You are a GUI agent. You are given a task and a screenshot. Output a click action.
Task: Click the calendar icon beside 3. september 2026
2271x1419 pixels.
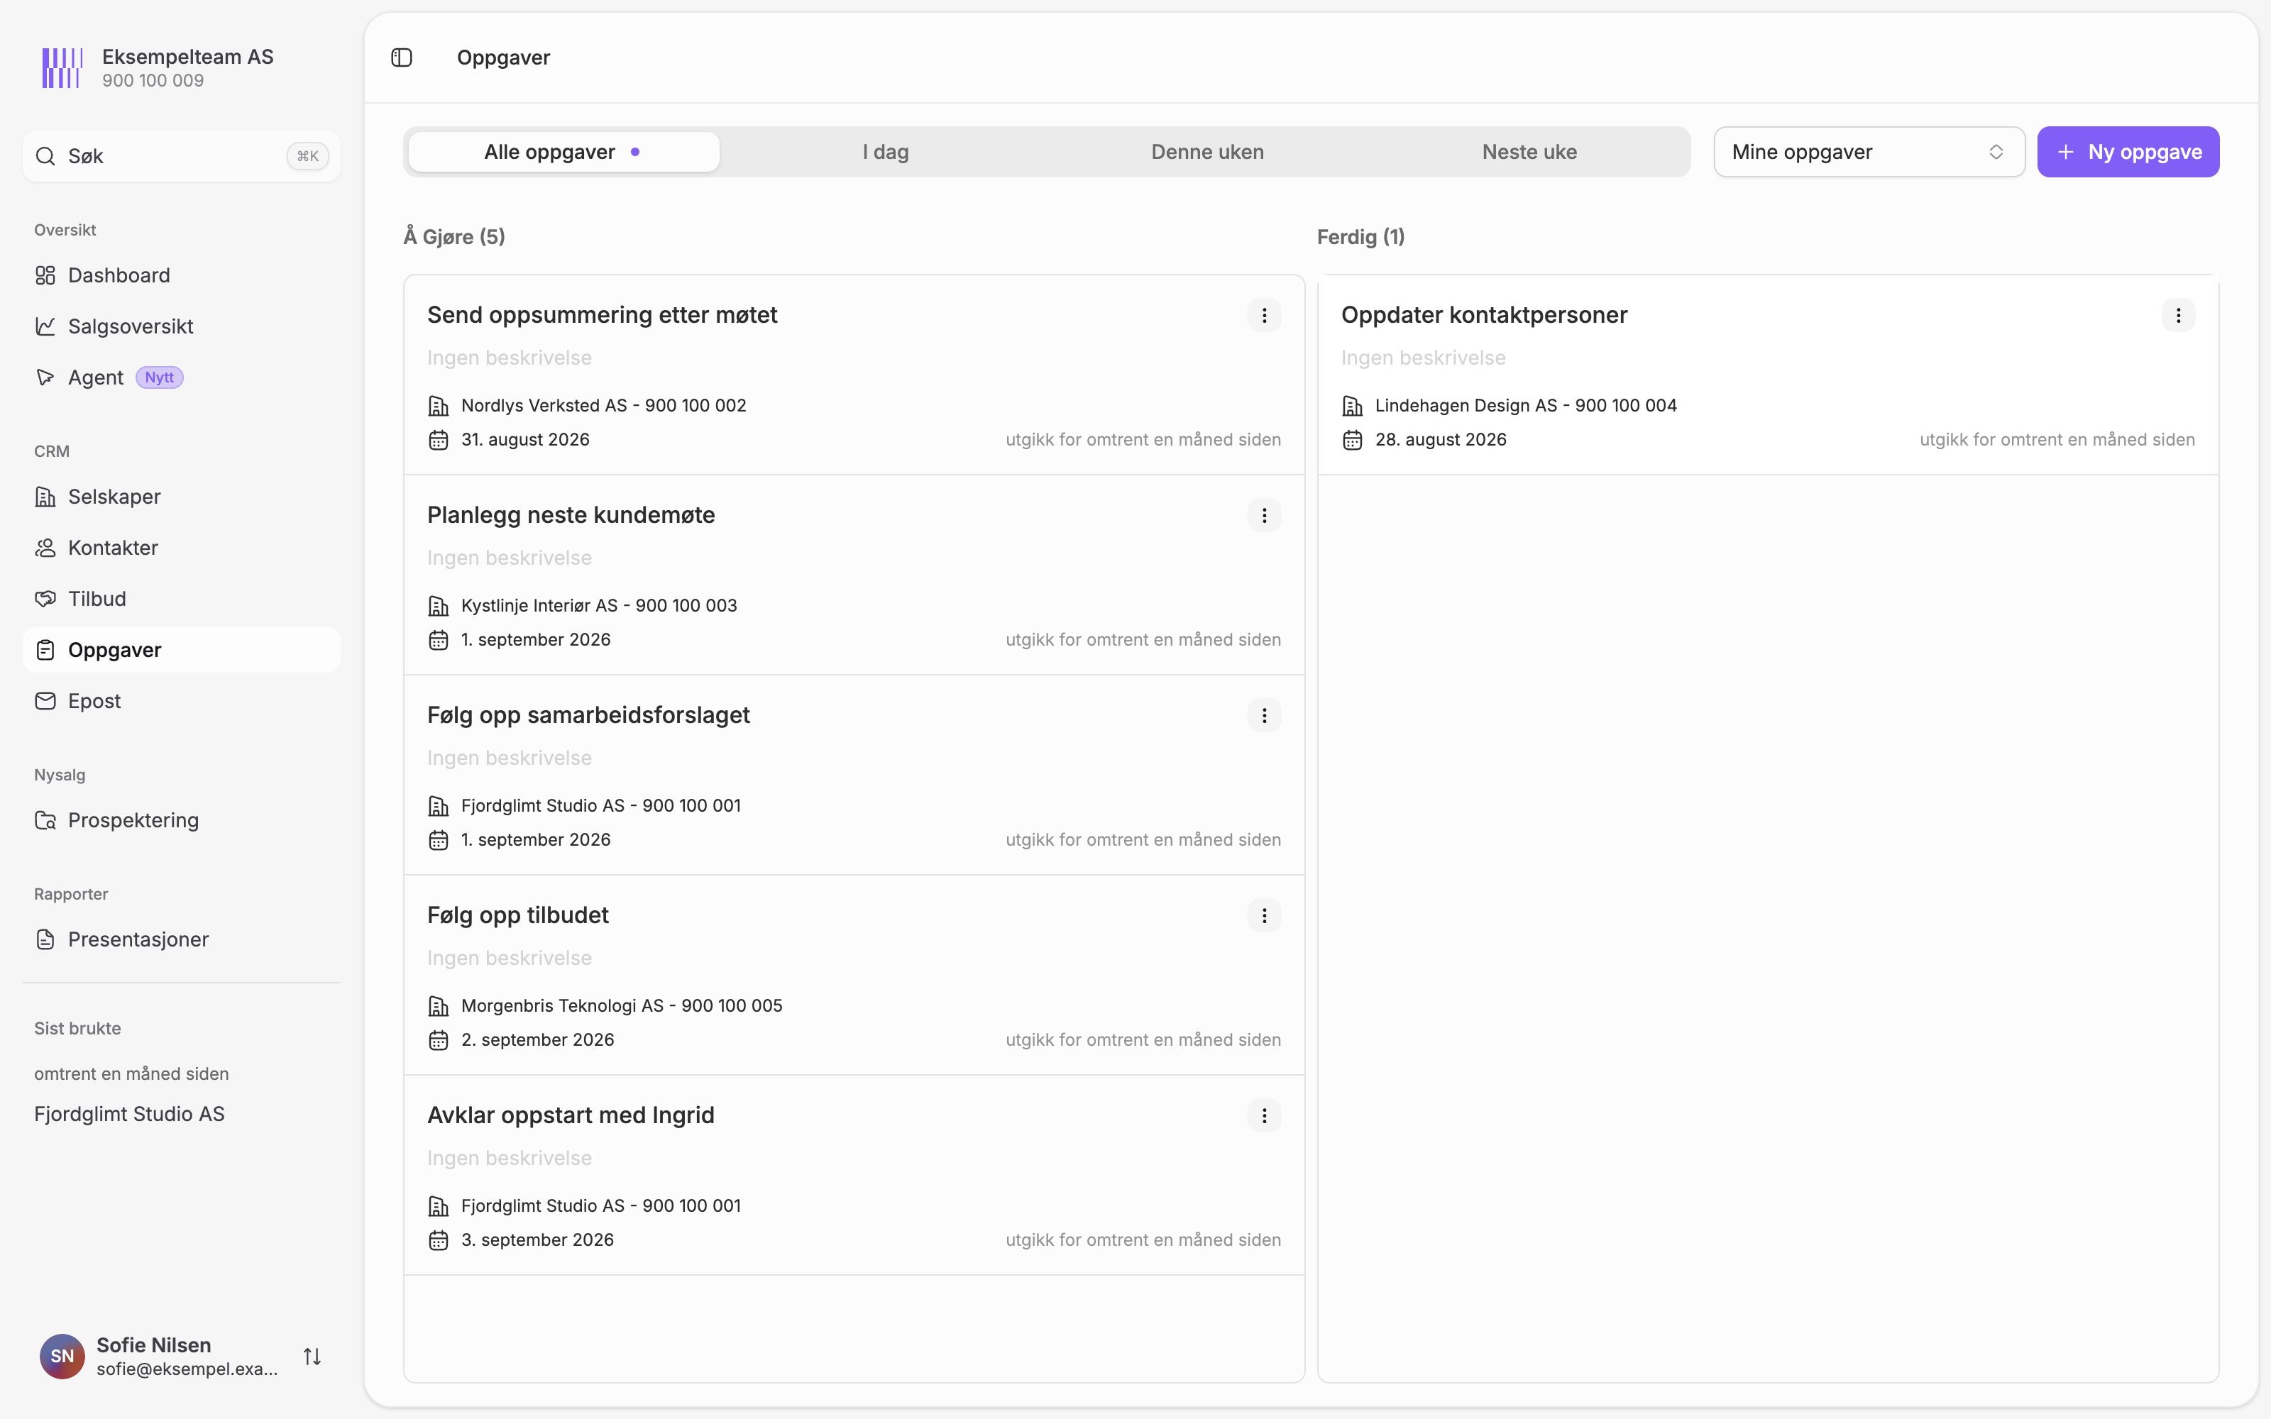click(x=439, y=1241)
